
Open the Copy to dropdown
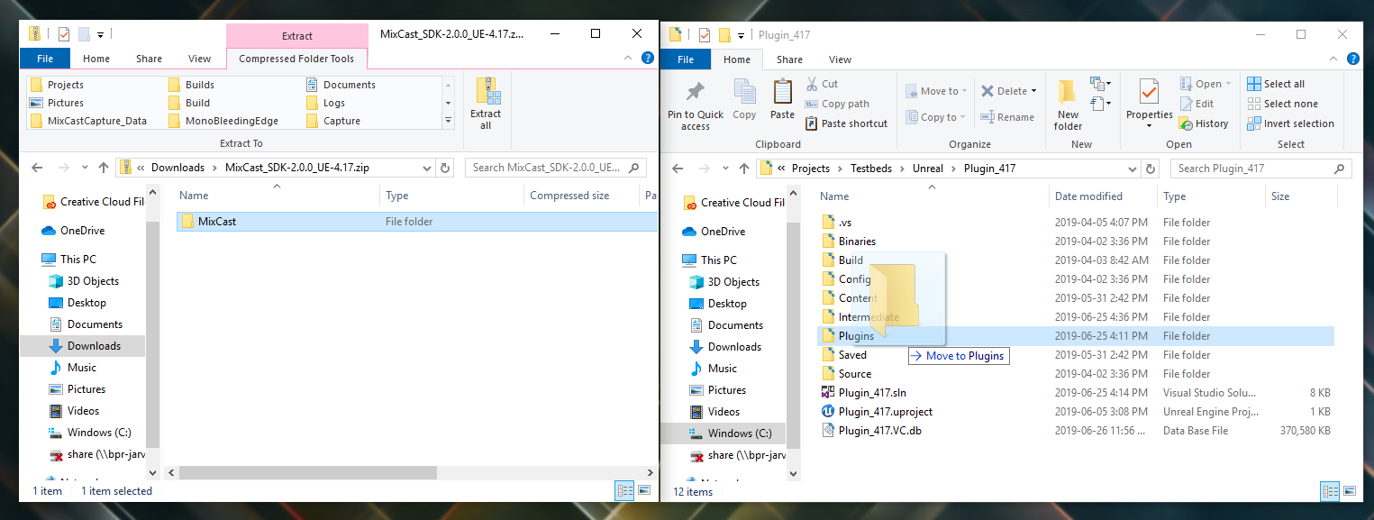(x=936, y=117)
